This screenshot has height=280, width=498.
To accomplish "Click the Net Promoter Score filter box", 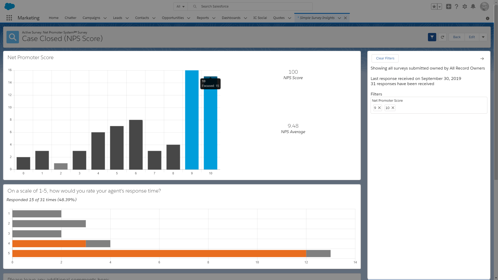I will point(429,105).
